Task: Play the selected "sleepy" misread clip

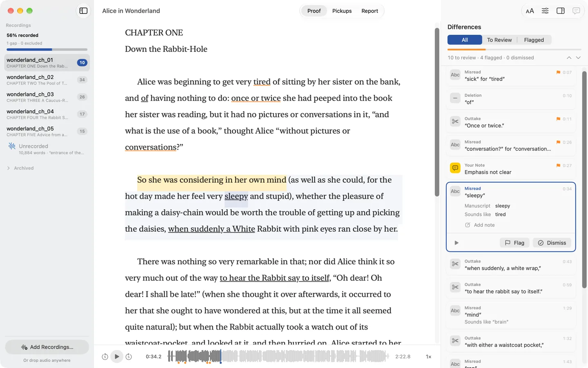Action: [x=457, y=243]
